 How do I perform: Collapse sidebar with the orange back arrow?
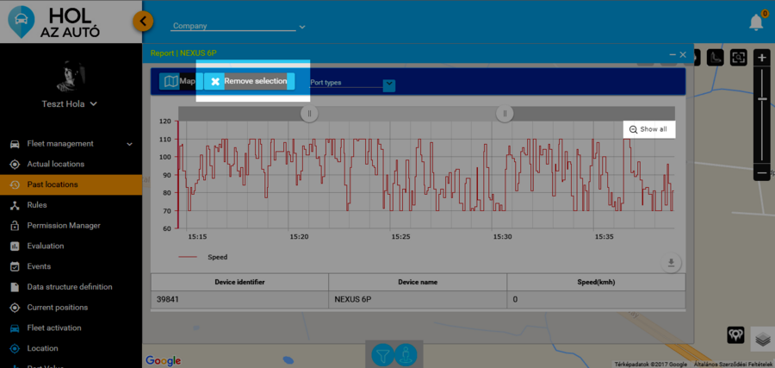coord(144,21)
